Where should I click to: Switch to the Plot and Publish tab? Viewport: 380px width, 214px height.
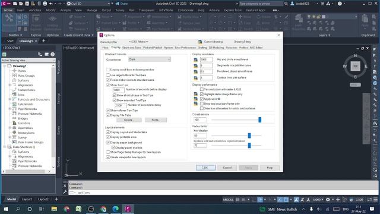coord(153,48)
